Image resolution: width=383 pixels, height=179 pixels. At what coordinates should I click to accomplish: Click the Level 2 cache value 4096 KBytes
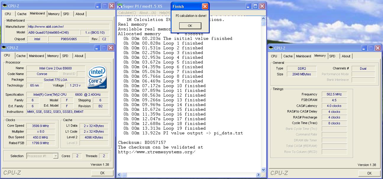[94, 137]
